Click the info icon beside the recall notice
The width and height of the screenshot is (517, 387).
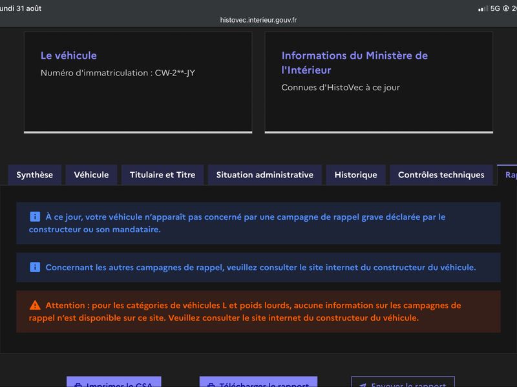pos(35,217)
